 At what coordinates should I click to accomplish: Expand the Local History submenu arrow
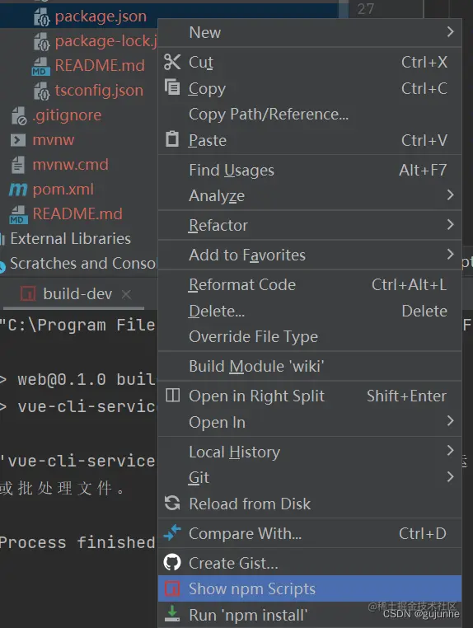[x=450, y=450]
